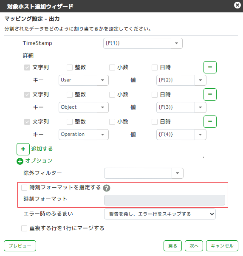Expand the {F(4)} value dropdown

pos(201,135)
